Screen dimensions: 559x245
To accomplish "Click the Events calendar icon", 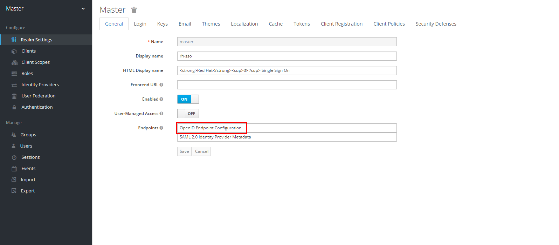I will 14,169.
